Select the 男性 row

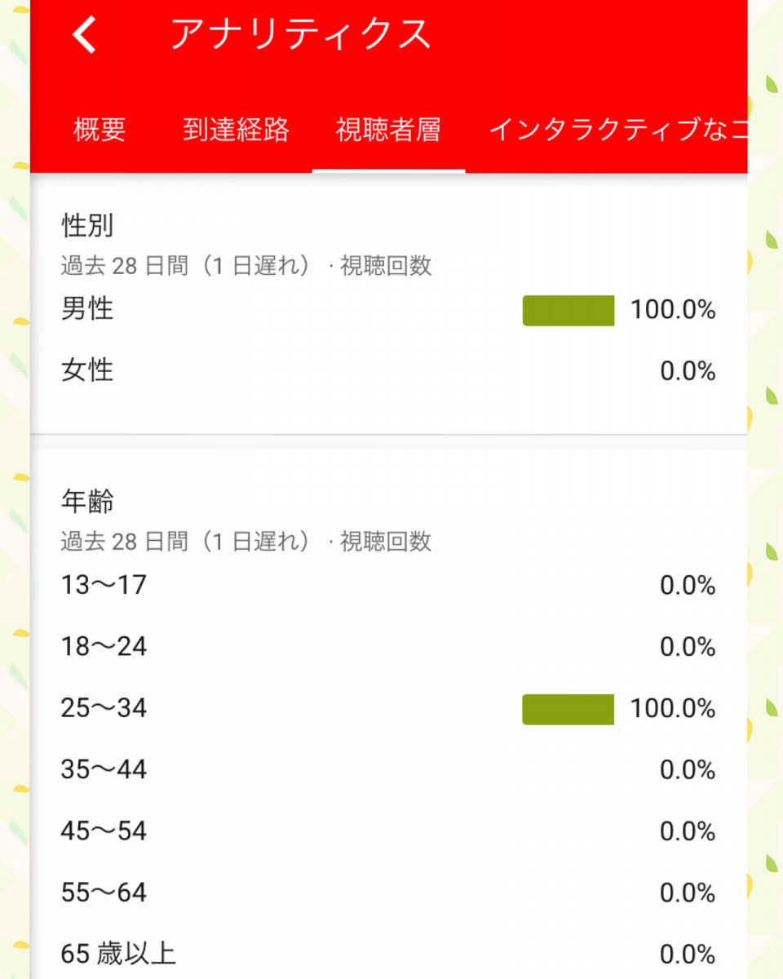coord(388,311)
